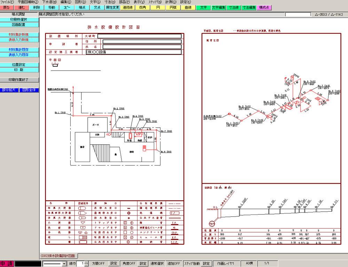Click the 材料集計既存 sidebar button
This screenshot has width=348, height=267.
tap(19, 50)
